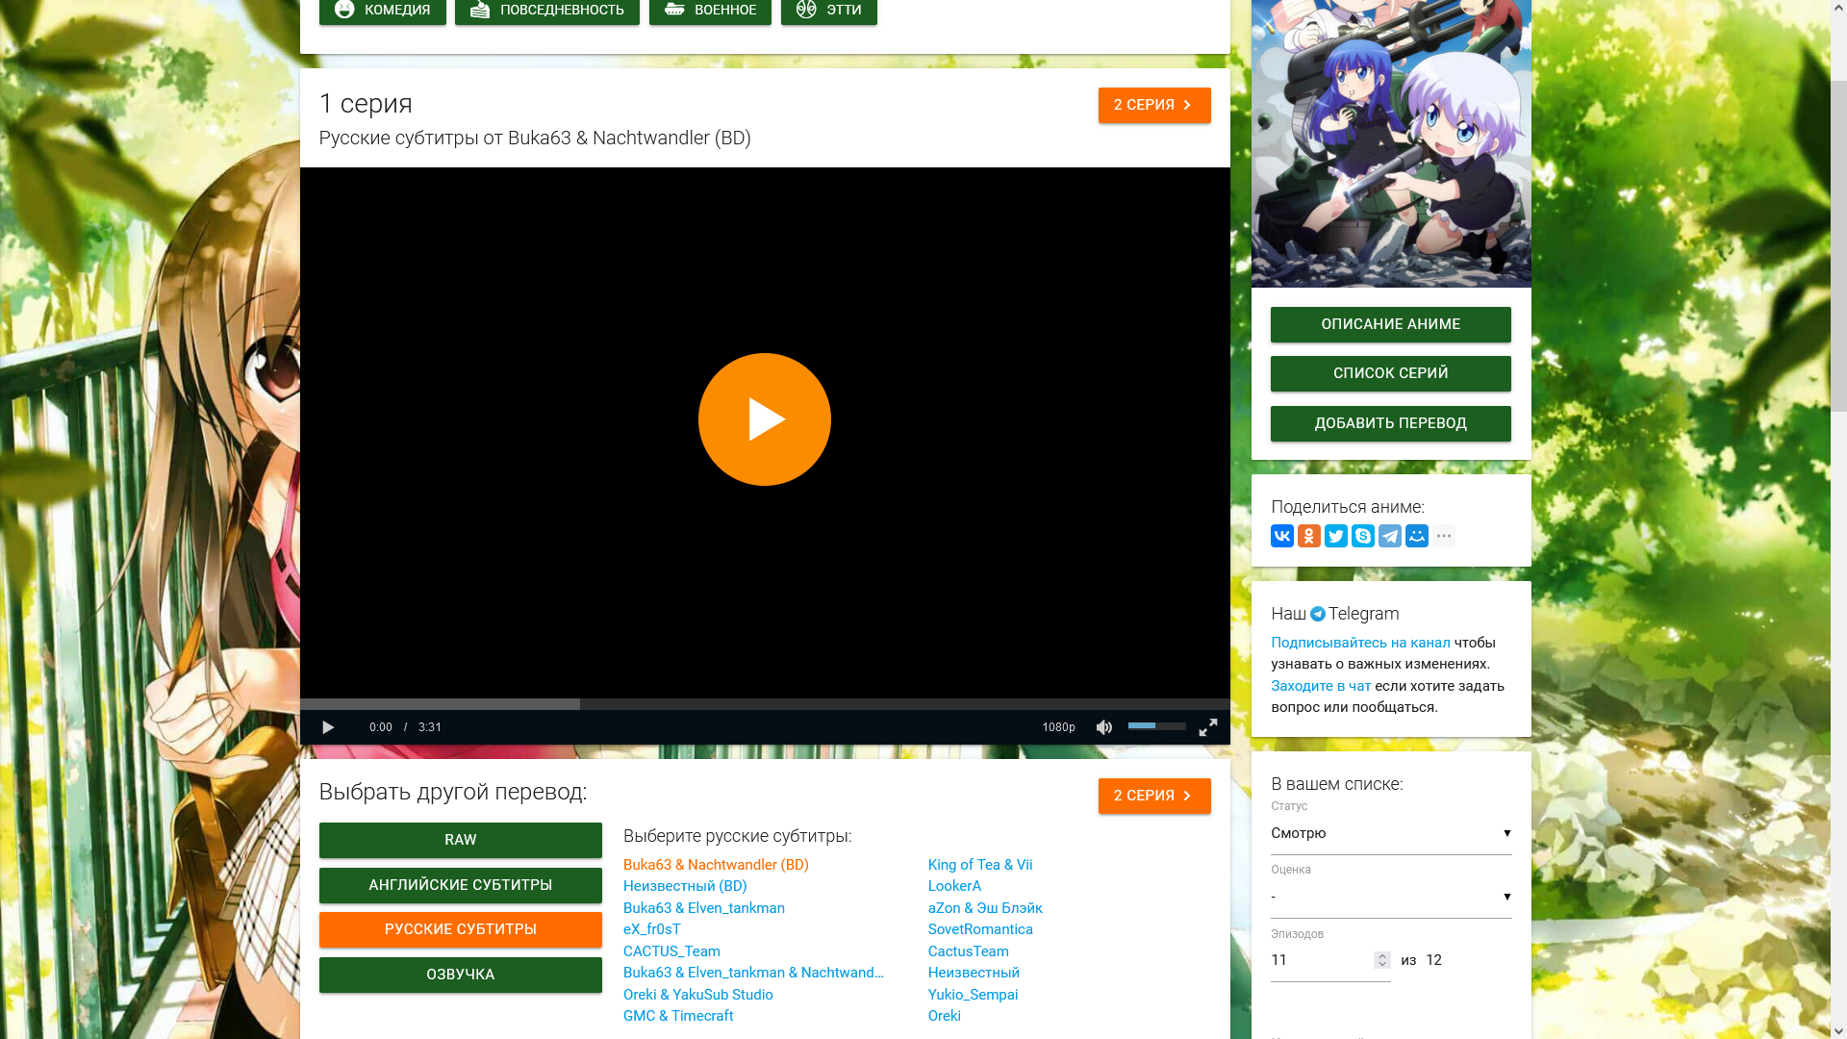The height and width of the screenshot is (1039, 1847).
Task: Select Неизвестный (BD) subtitles
Action: coord(685,886)
